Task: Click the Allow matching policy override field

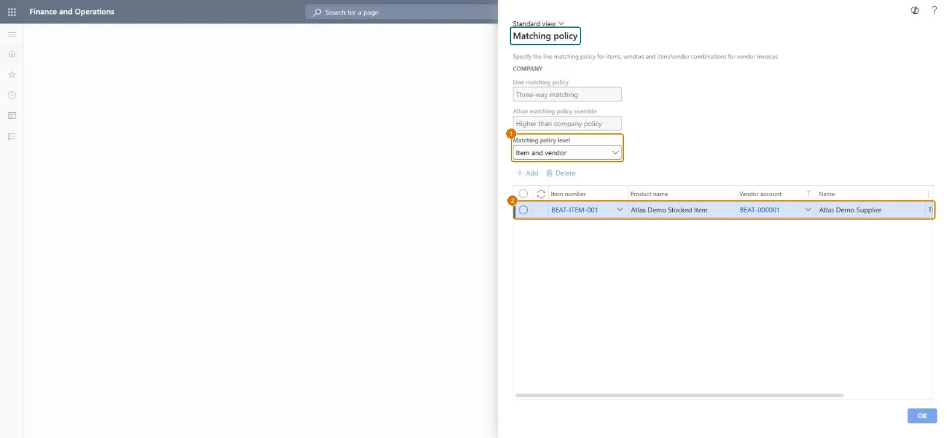Action: tap(567, 123)
